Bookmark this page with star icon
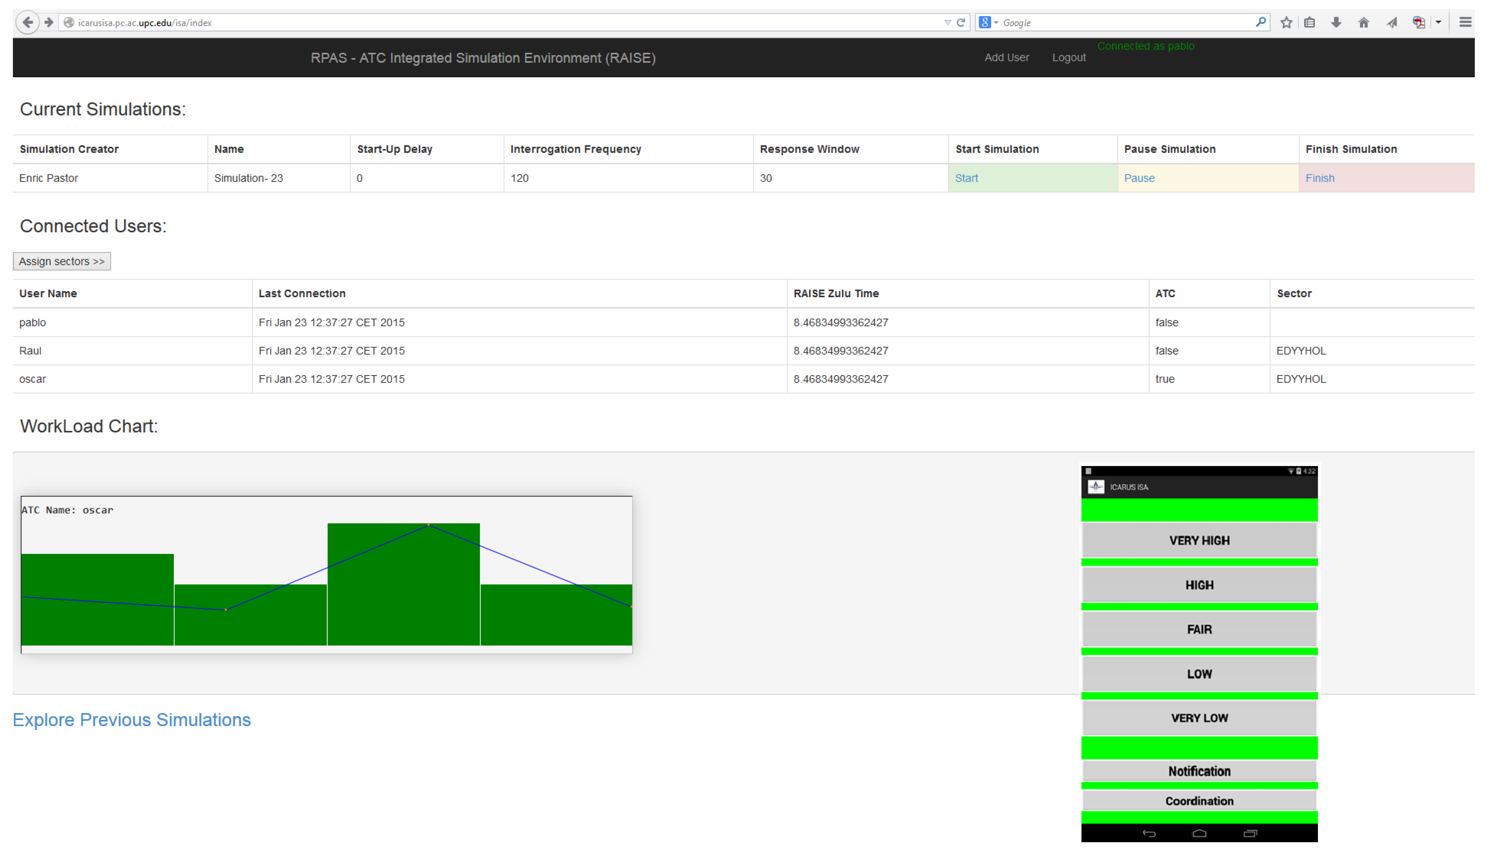Image resolution: width=1490 pixels, height=852 pixels. tap(1286, 22)
